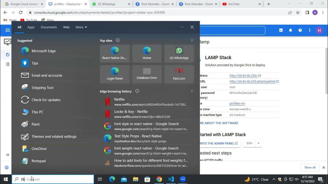
Task: Open search panel options ellipsis menu
Action: (182, 27)
